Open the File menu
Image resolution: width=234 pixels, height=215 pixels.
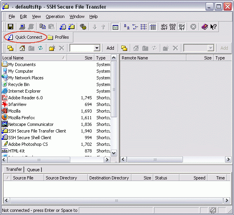12,16
